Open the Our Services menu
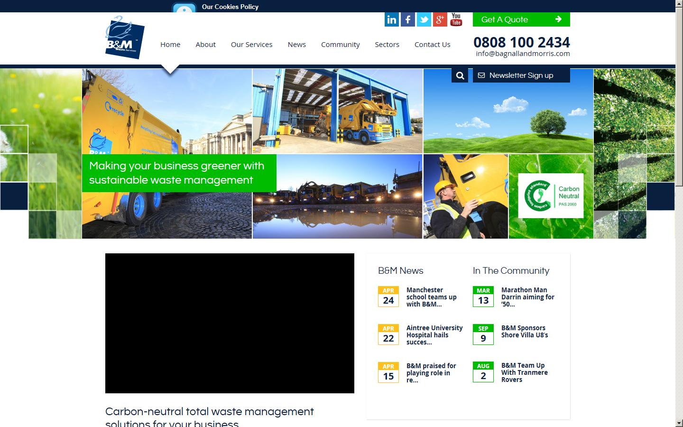The width and height of the screenshot is (683, 427). (251, 45)
